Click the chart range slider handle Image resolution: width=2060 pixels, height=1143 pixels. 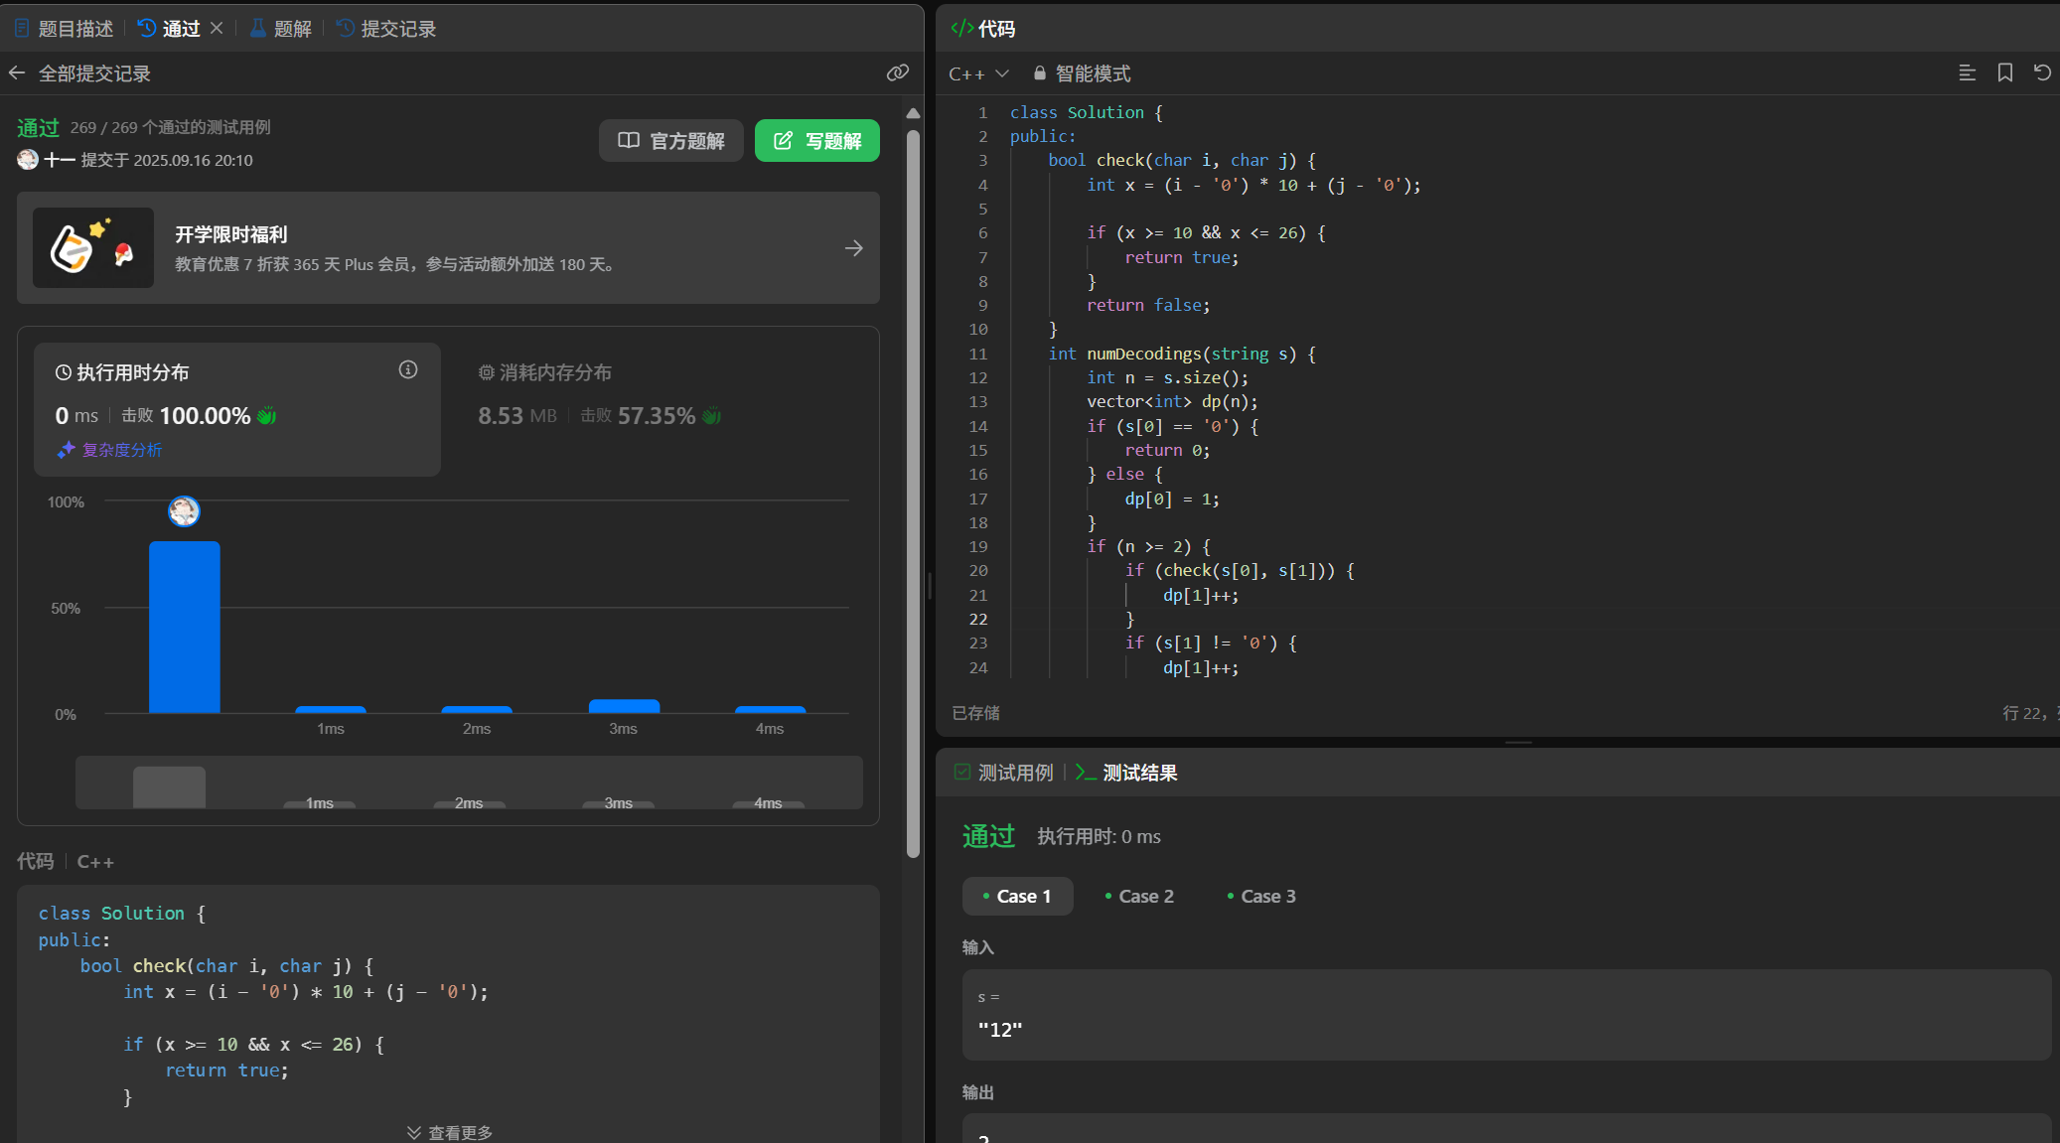(169, 786)
